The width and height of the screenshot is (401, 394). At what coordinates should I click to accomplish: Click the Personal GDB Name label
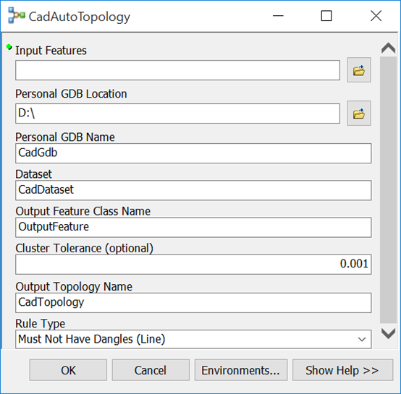point(65,137)
